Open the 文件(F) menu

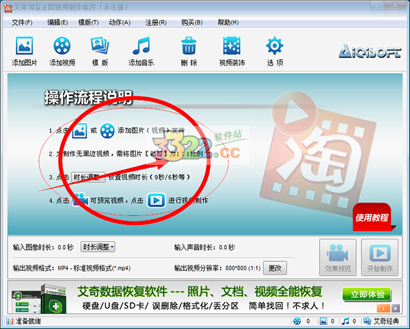coord(23,23)
